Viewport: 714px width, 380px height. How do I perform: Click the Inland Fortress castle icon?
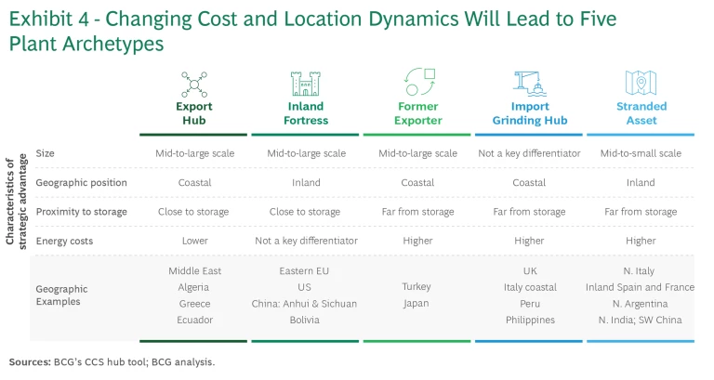pos(306,84)
